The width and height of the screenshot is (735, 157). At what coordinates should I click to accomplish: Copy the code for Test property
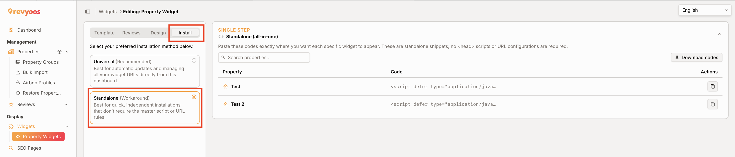tap(712, 86)
